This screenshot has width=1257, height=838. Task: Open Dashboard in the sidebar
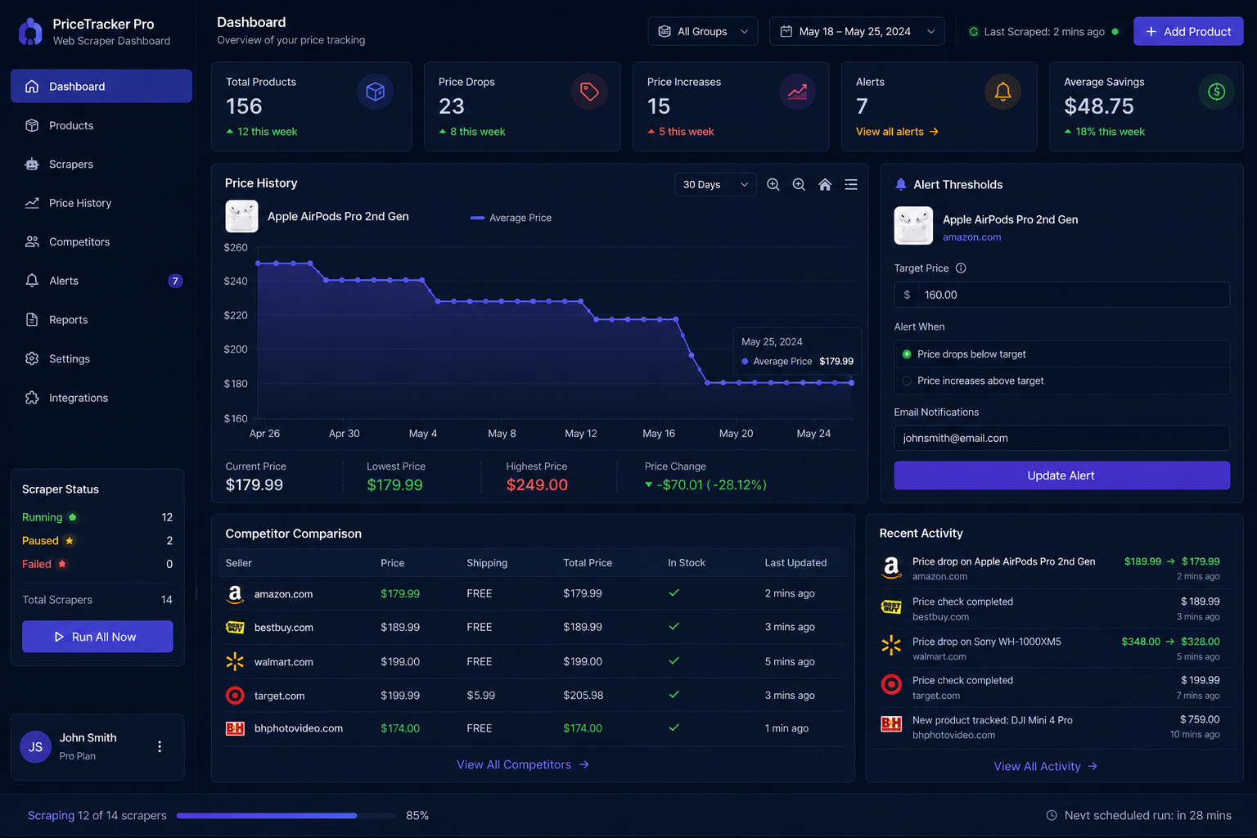coord(101,86)
